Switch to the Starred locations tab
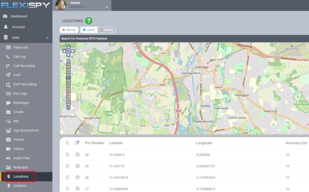Image resolution: width=309 pixels, height=192 pixels. [x=69, y=30]
